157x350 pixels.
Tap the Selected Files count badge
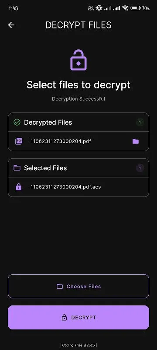pos(140,168)
